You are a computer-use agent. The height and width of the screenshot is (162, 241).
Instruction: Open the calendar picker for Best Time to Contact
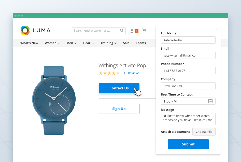210,101
